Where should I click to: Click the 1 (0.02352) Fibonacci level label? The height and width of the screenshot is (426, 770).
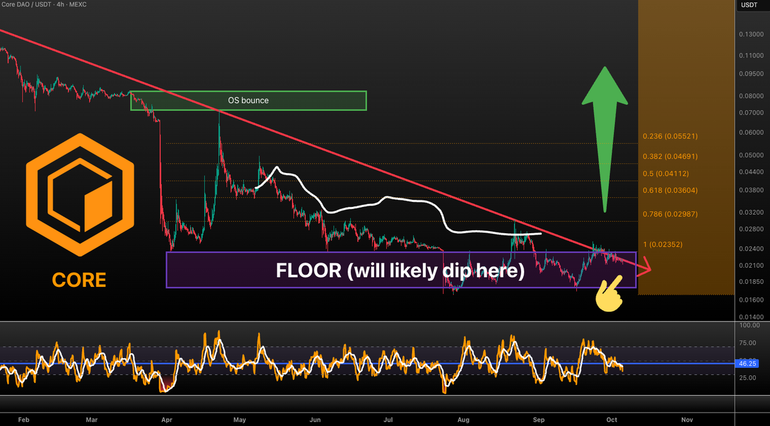pos(663,244)
